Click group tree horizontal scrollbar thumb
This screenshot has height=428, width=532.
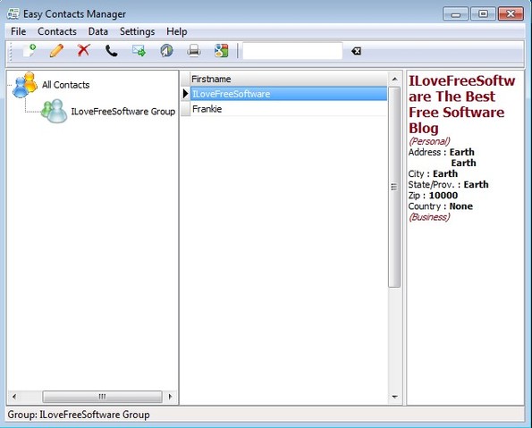(x=102, y=397)
